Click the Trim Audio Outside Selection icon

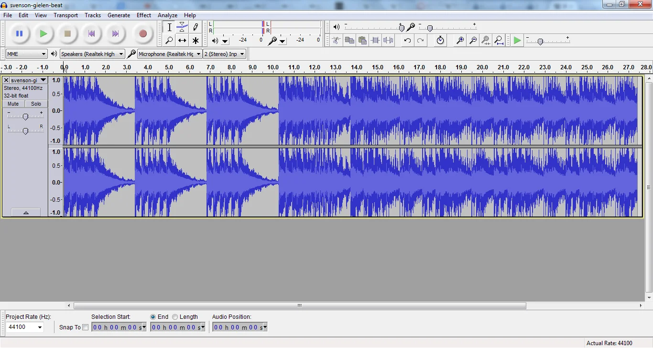pos(376,41)
